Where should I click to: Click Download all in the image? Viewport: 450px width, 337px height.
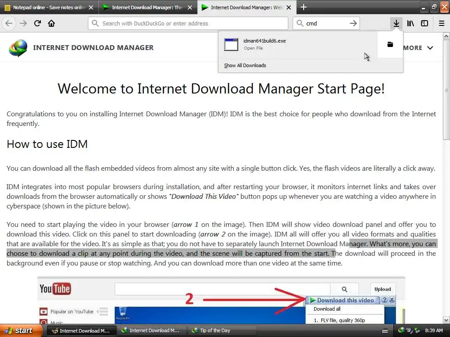click(327, 309)
